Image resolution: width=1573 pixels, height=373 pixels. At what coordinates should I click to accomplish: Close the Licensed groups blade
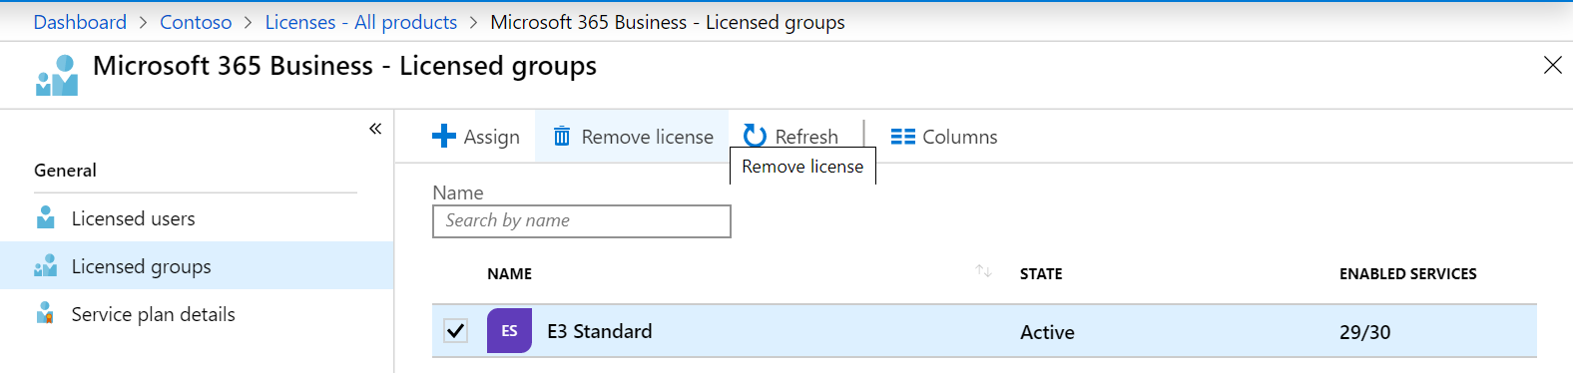(1553, 65)
